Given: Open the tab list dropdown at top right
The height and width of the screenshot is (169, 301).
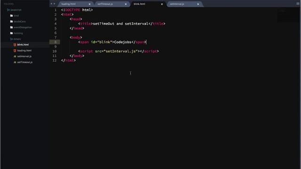Looking at the screenshot, I should tap(298, 4).
